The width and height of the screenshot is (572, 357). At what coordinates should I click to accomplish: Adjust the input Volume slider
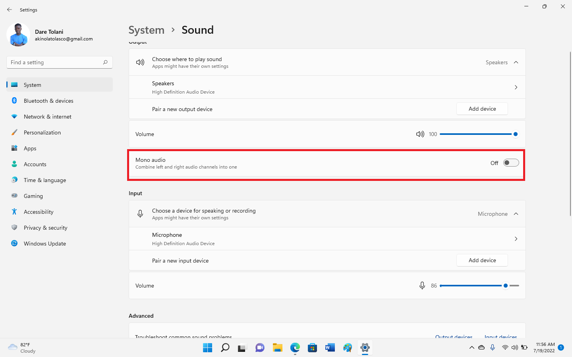pos(479,286)
